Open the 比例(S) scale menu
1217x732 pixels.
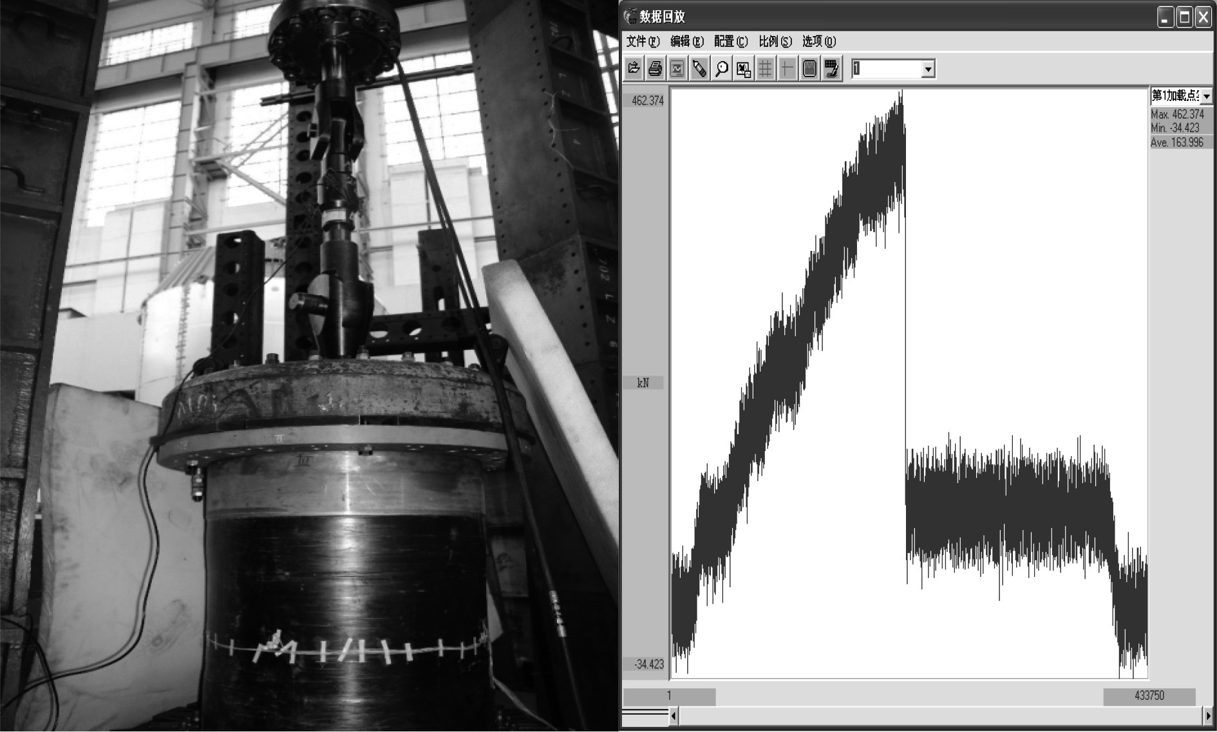click(x=775, y=42)
